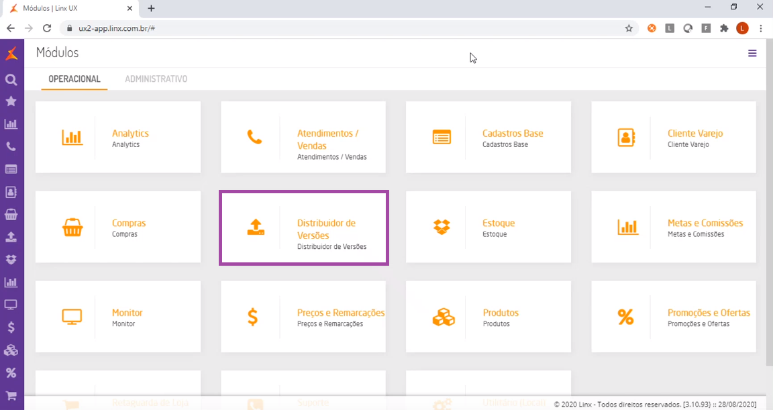Open Cliente Varejo module title

click(x=695, y=134)
